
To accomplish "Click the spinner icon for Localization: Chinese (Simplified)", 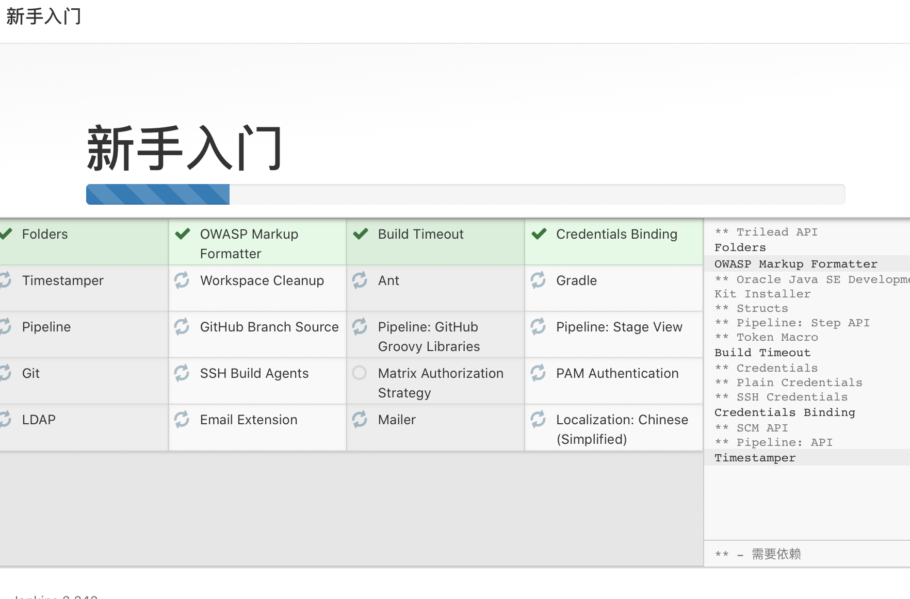I will pyautogui.click(x=538, y=419).
